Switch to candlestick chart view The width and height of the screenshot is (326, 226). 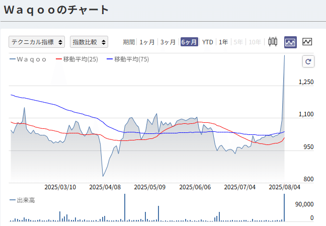pos(273,42)
